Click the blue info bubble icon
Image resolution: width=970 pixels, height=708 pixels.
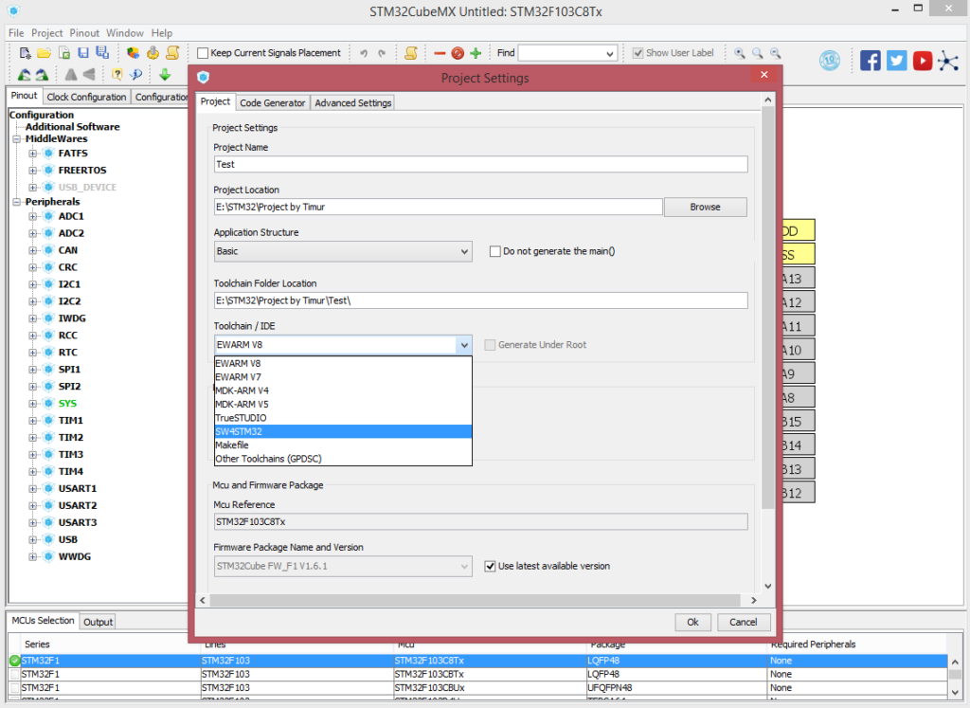pos(136,74)
